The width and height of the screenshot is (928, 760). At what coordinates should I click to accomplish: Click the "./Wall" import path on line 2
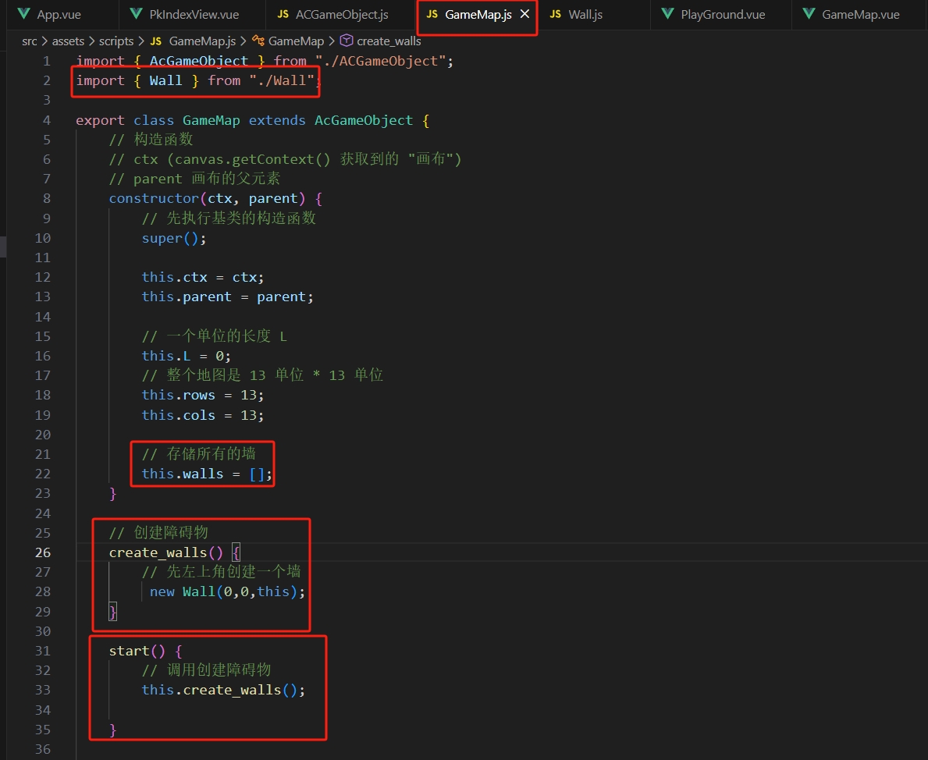282,80
